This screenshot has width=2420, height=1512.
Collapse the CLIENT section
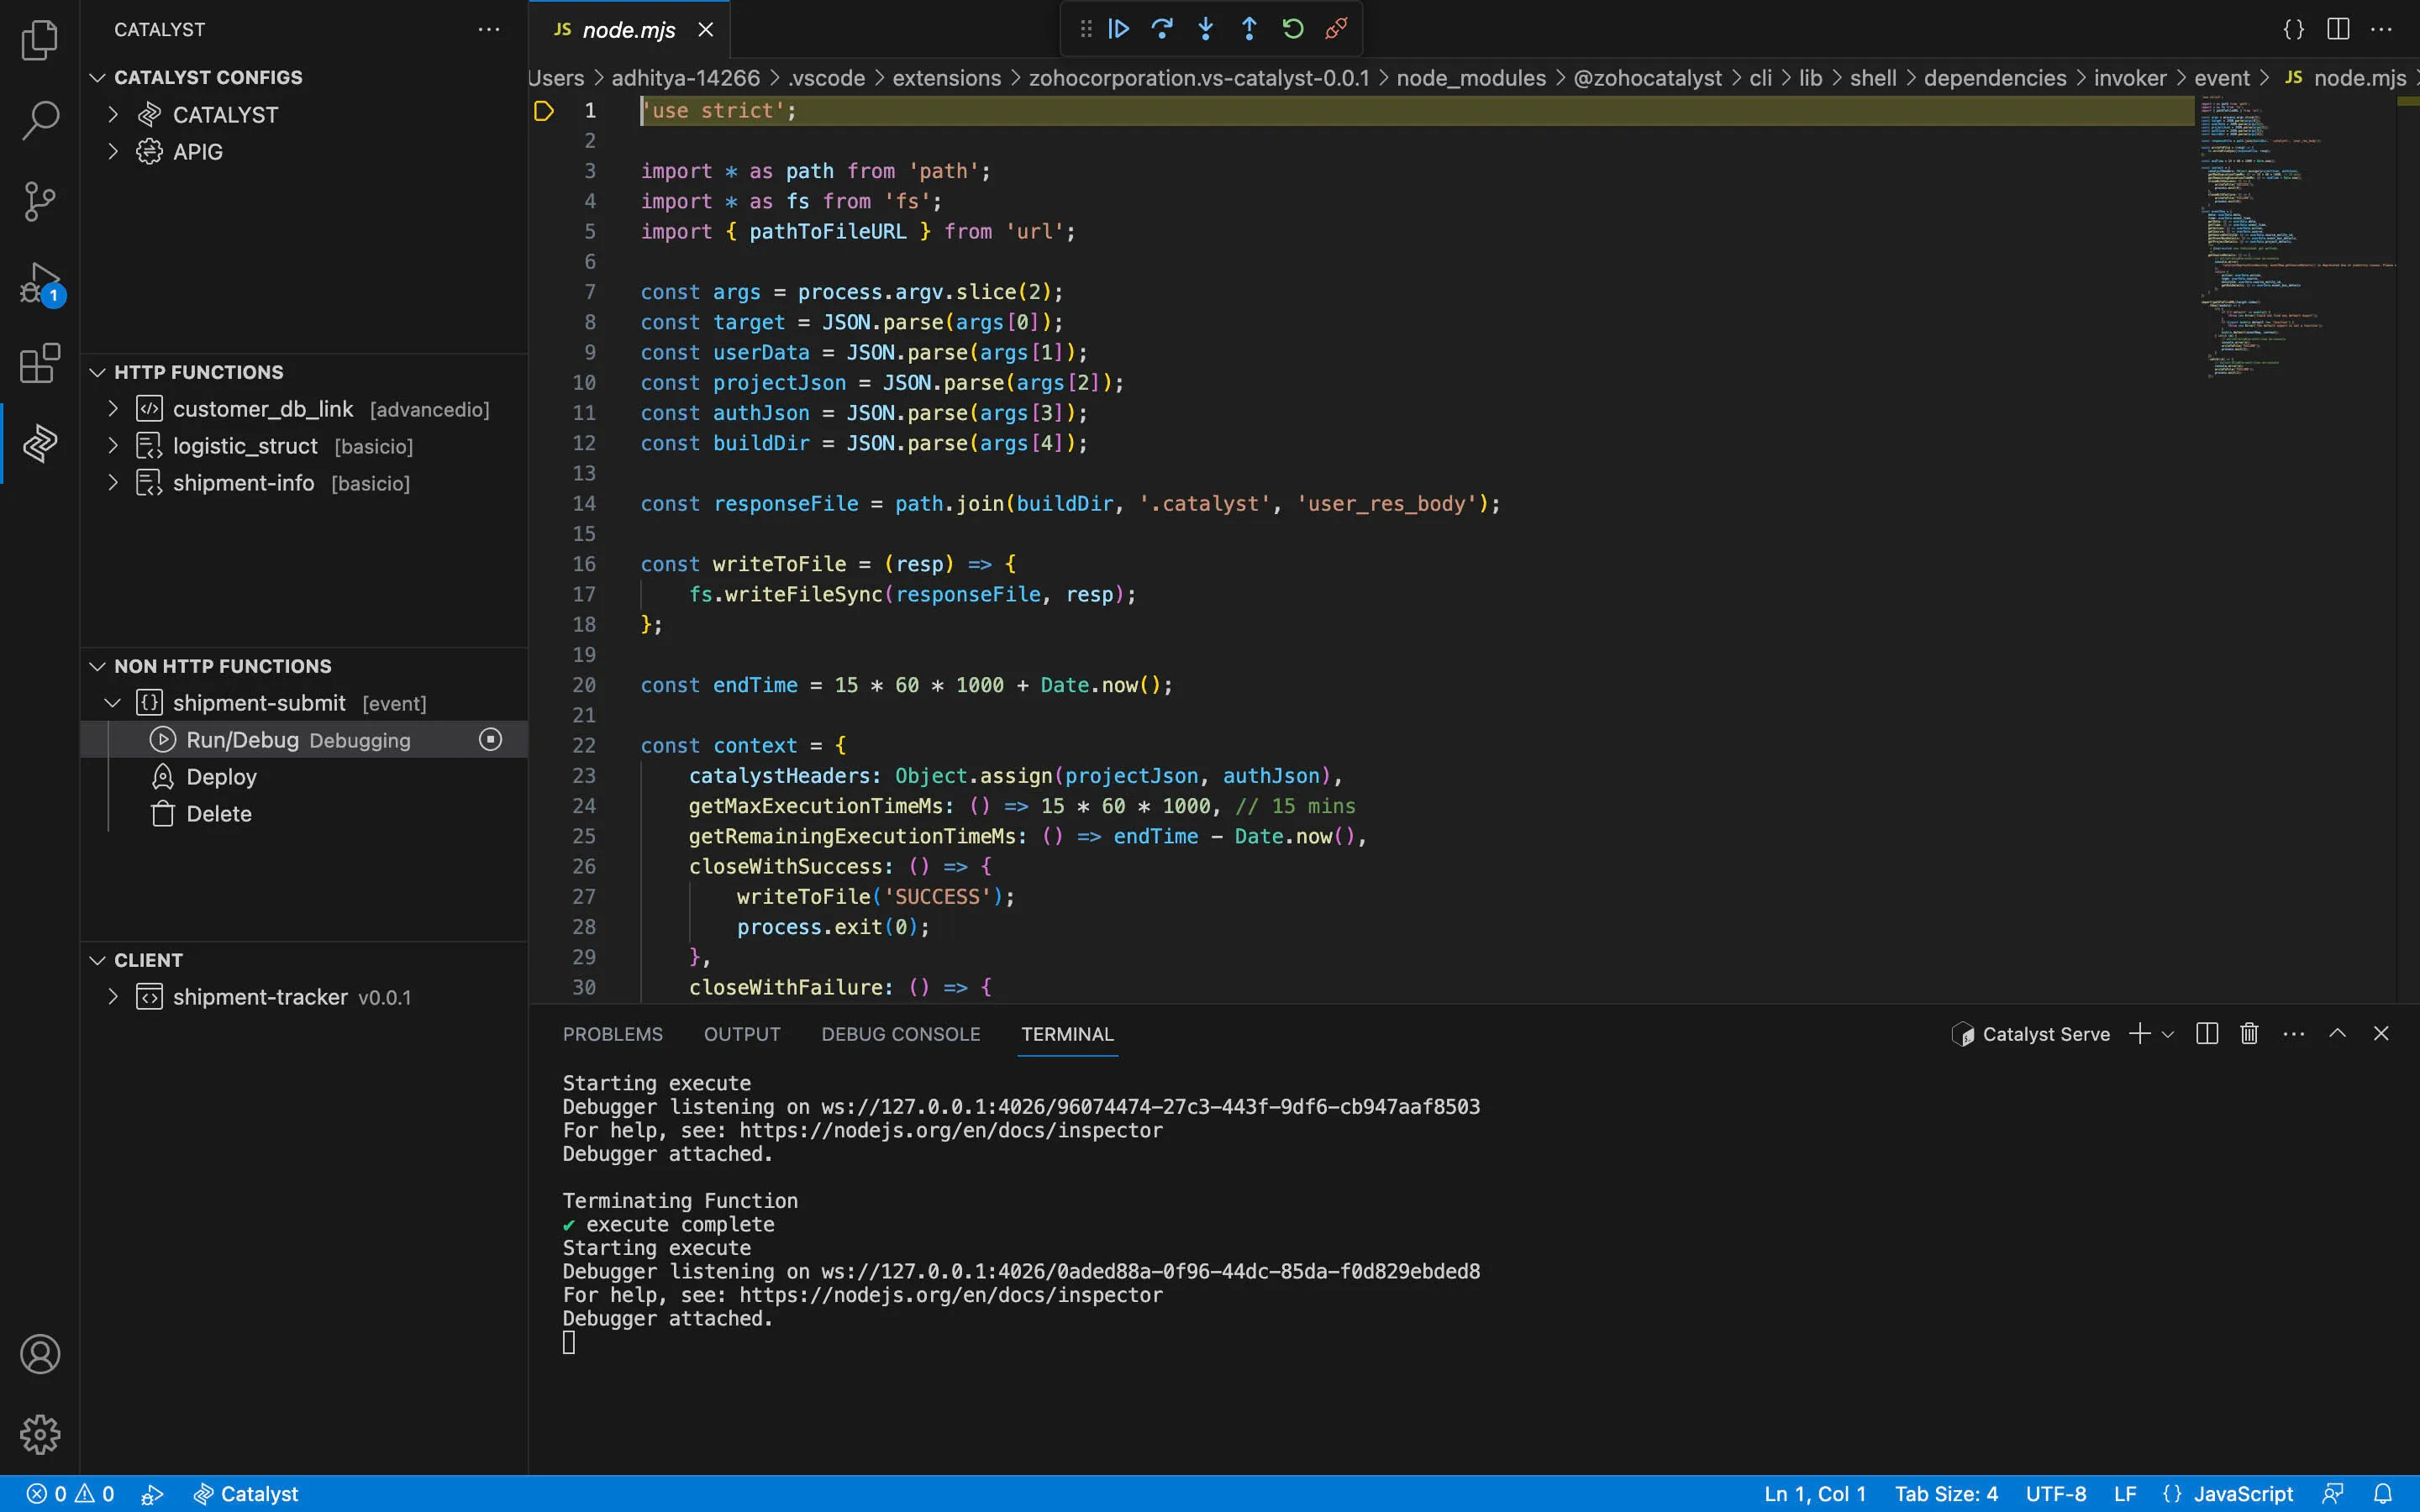tap(97, 960)
